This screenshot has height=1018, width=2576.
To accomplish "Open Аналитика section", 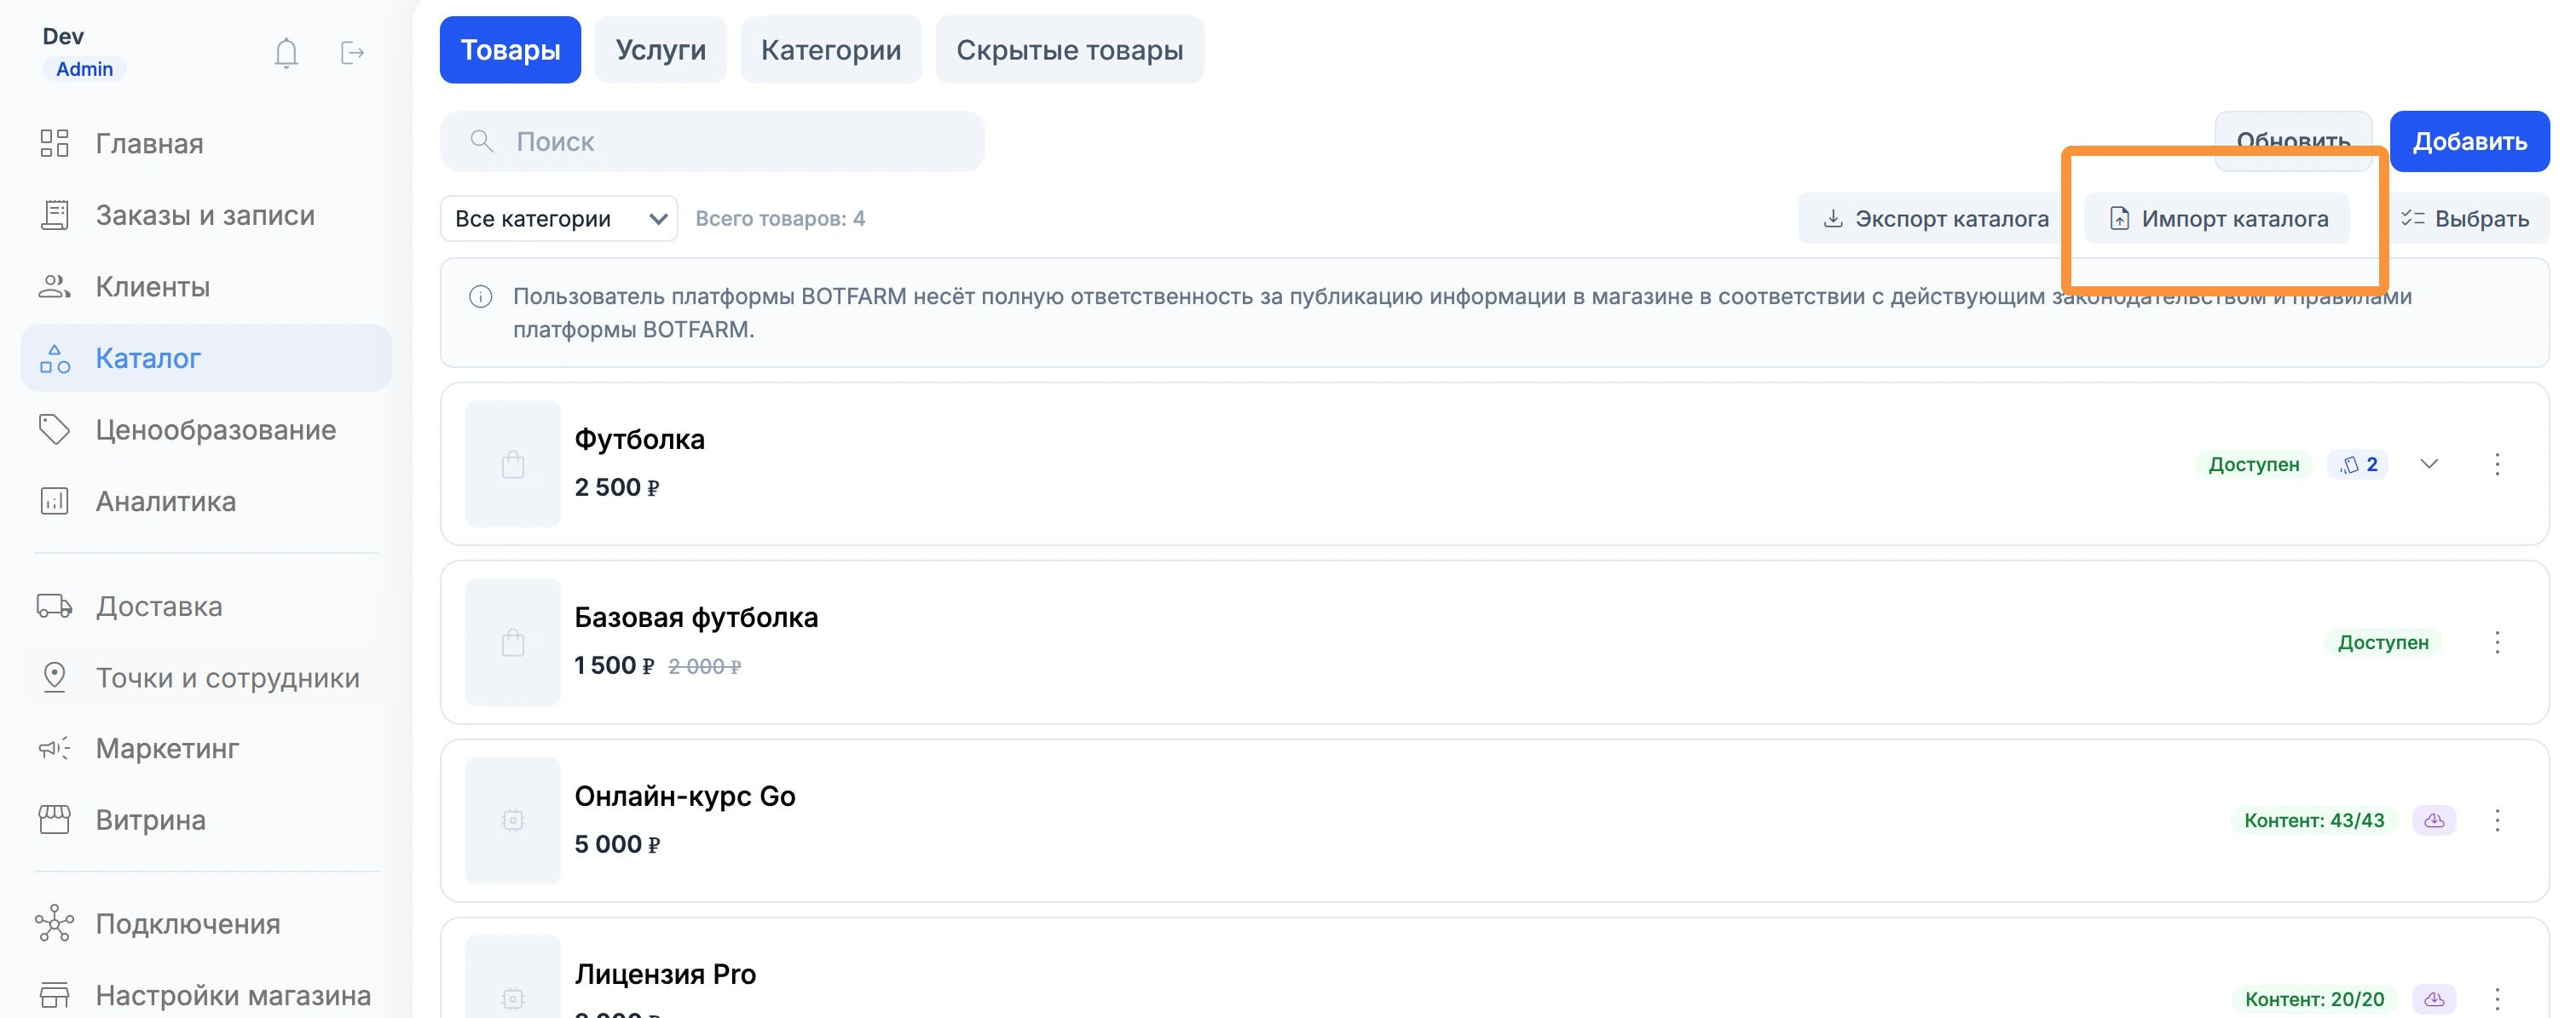I will tap(205, 501).
